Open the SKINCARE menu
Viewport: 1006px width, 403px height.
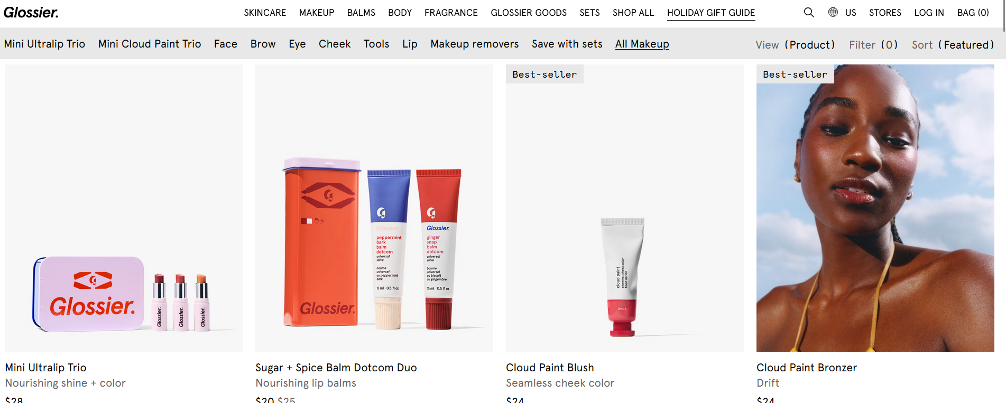[x=265, y=13]
